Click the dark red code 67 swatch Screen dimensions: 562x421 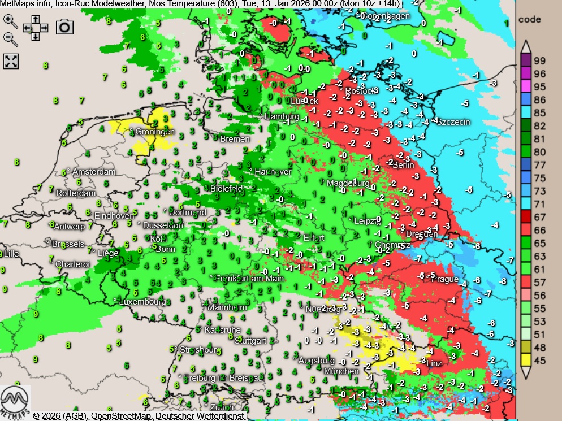pyautogui.click(x=525, y=216)
